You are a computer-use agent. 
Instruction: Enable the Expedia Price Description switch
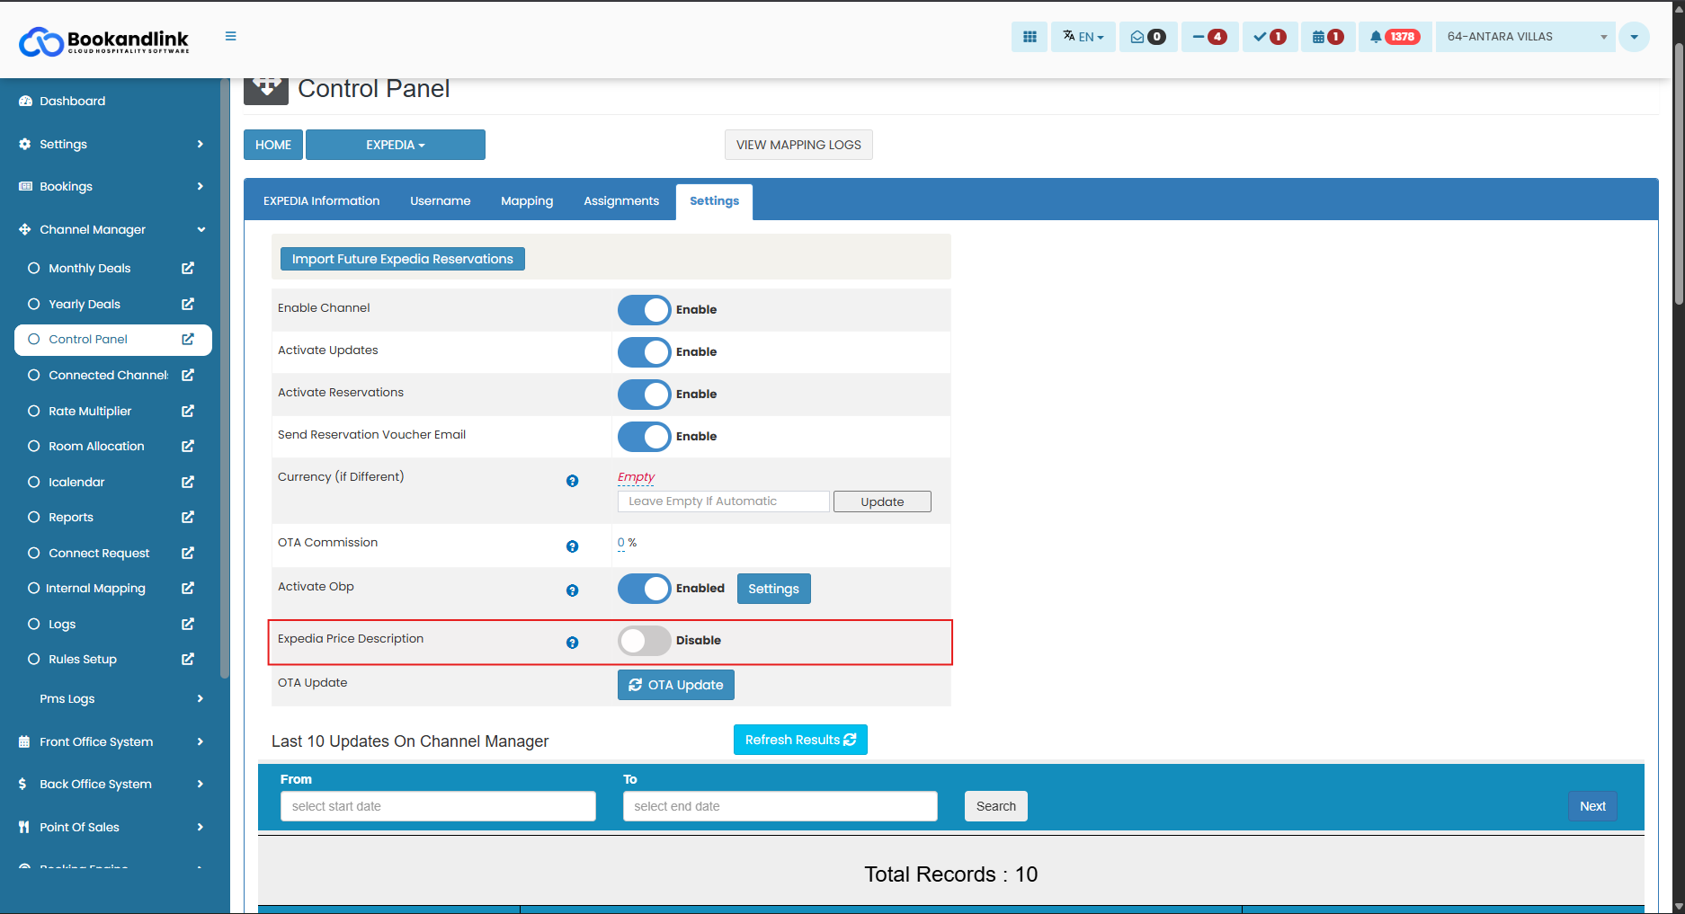[x=645, y=641]
